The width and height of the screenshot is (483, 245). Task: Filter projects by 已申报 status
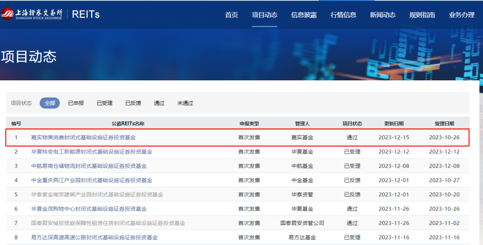coord(76,103)
